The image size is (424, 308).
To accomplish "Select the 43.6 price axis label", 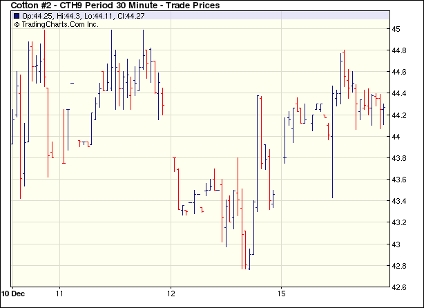I will pyautogui.click(x=400, y=180).
